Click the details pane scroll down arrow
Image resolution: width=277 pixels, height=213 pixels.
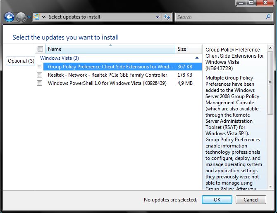coord(270,186)
